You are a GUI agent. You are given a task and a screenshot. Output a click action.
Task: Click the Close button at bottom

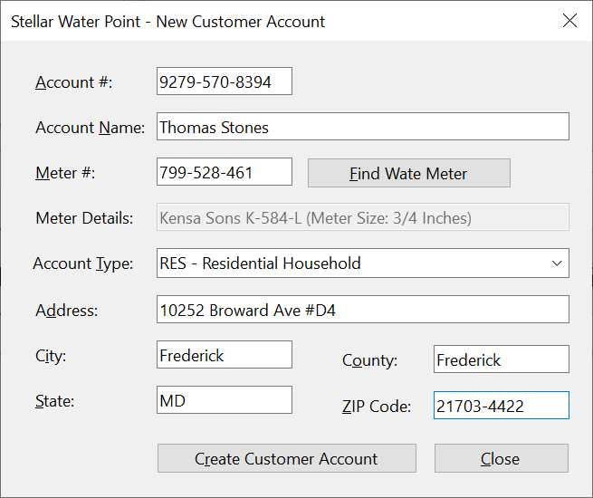click(x=501, y=458)
